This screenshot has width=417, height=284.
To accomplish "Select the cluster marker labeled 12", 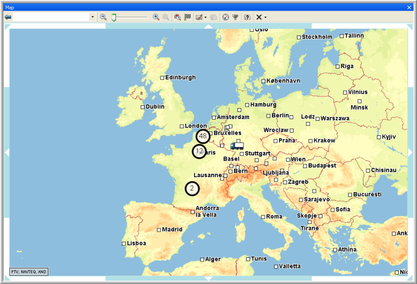I will pyautogui.click(x=199, y=151).
